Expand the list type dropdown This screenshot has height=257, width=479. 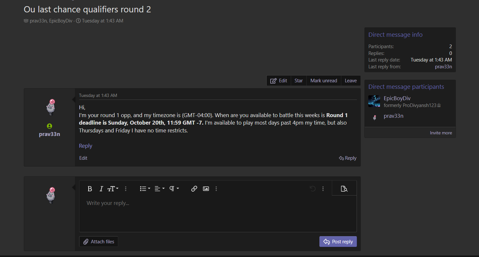click(145, 189)
